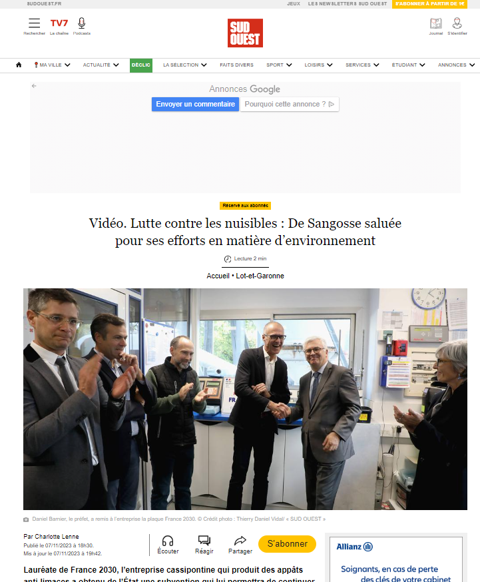Image resolution: width=480 pixels, height=582 pixels.
Task: Open the Lot-et-Garonne breadcrumb link
Action: pyautogui.click(x=260, y=276)
